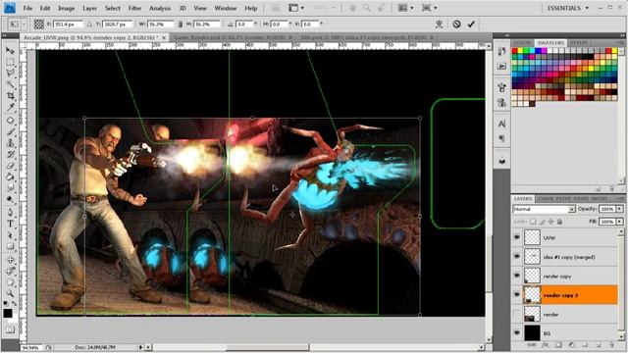628x353 pixels.
Task: Toggle lock position in Layers panel
Action: pos(550,222)
